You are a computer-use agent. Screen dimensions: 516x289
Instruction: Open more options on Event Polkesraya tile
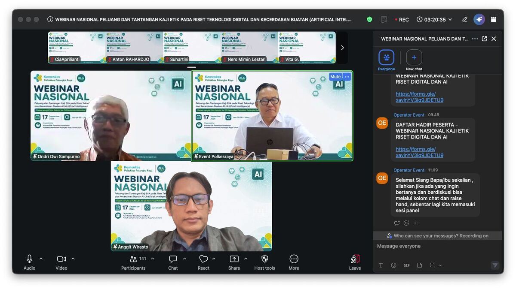coord(347,77)
